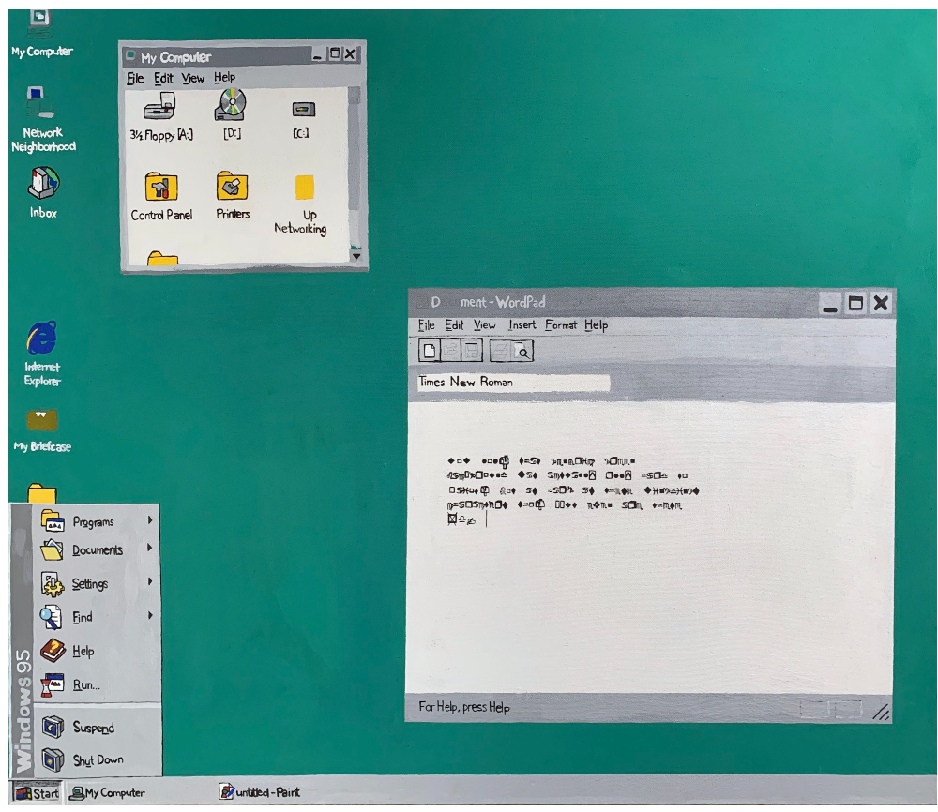Select the Up Networking folder icon
The height and width of the screenshot is (812, 938).
pos(301,205)
